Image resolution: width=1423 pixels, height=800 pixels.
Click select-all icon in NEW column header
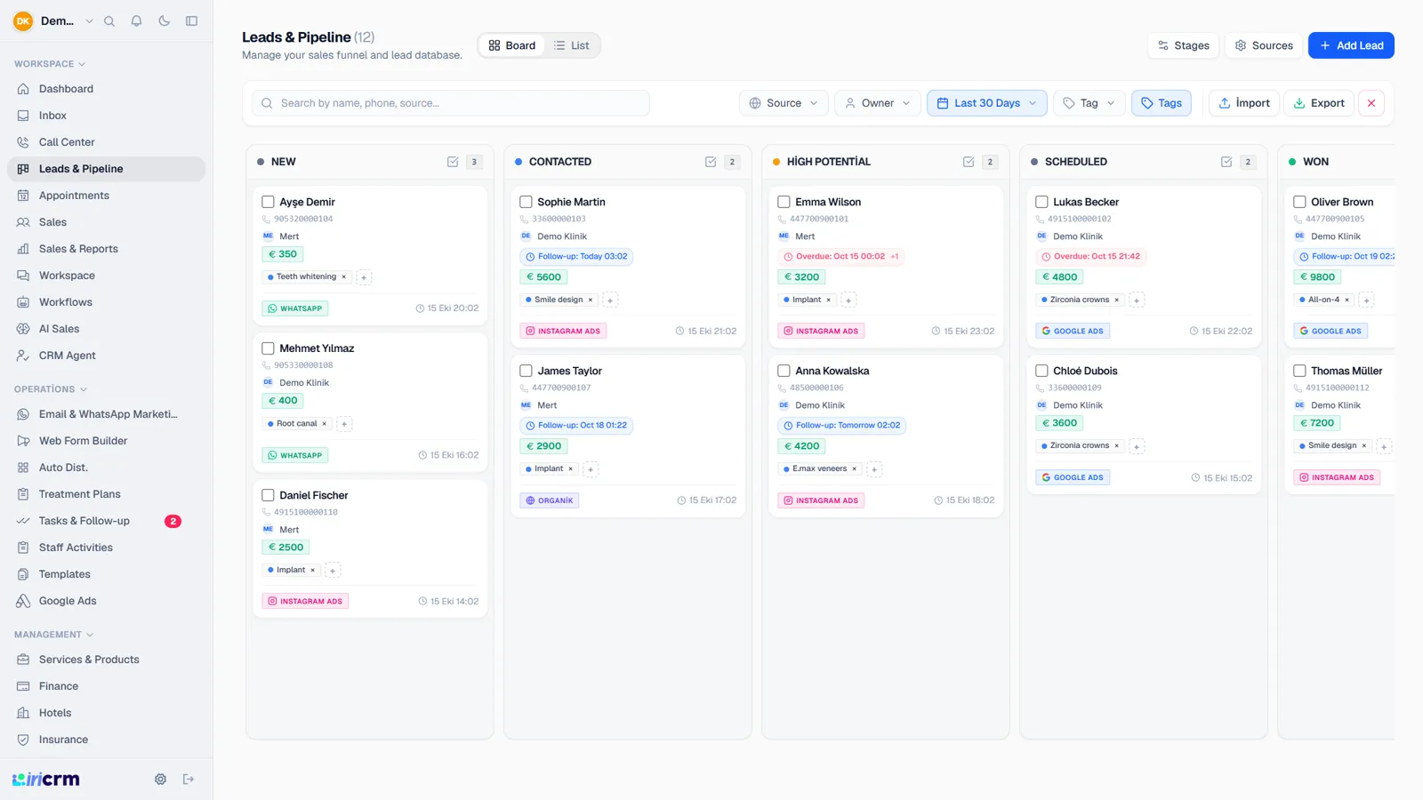tap(453, 162)
